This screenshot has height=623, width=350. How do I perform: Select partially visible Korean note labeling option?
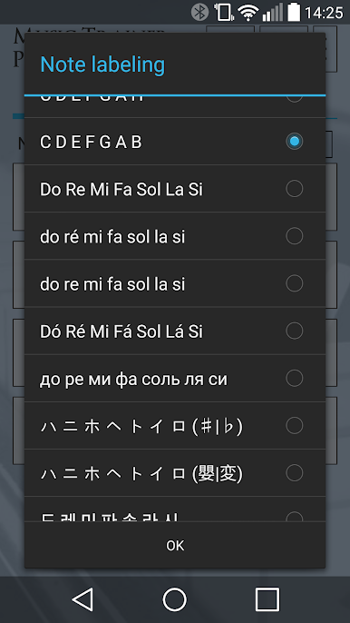[175, 509]
